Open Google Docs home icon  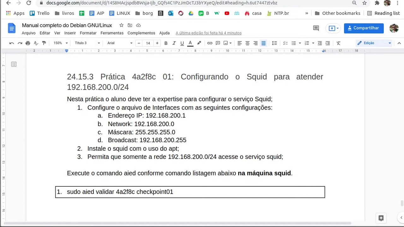[x=11, y=28]
